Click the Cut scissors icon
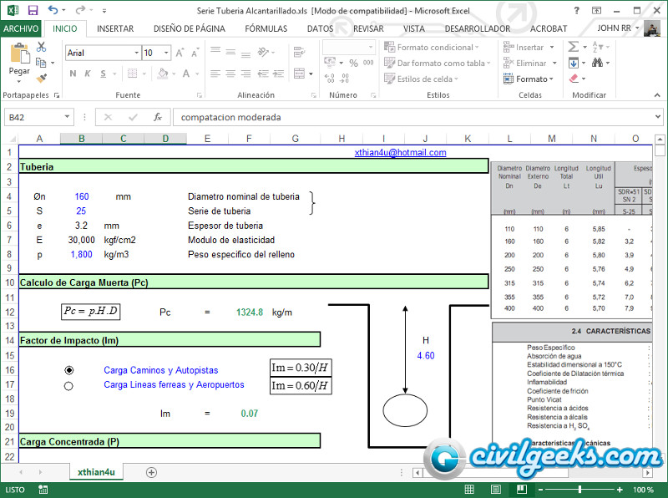Viewport: 668px width, 498px height. tap(42, 48)
